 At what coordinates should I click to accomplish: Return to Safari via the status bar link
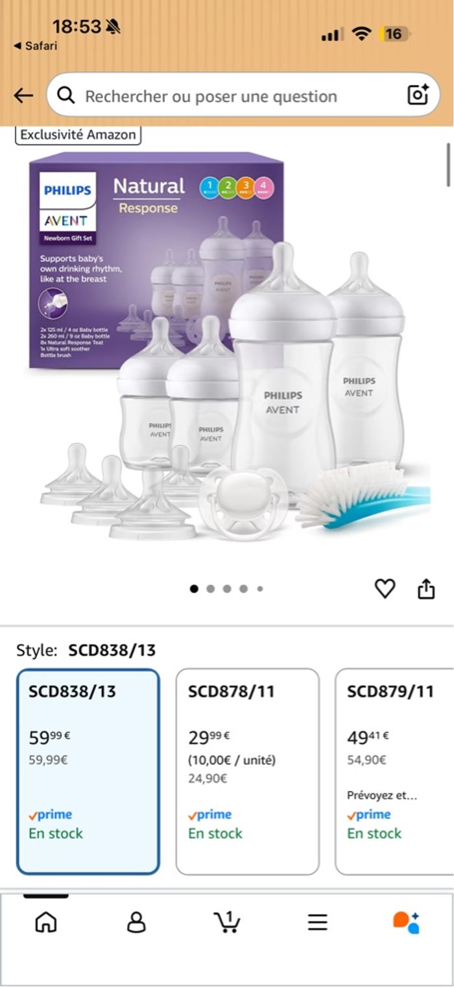(36, 46)
